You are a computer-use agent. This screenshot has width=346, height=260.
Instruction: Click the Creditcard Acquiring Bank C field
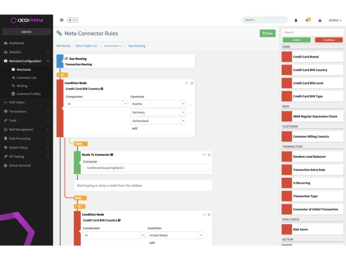click(x=146, y=168)
